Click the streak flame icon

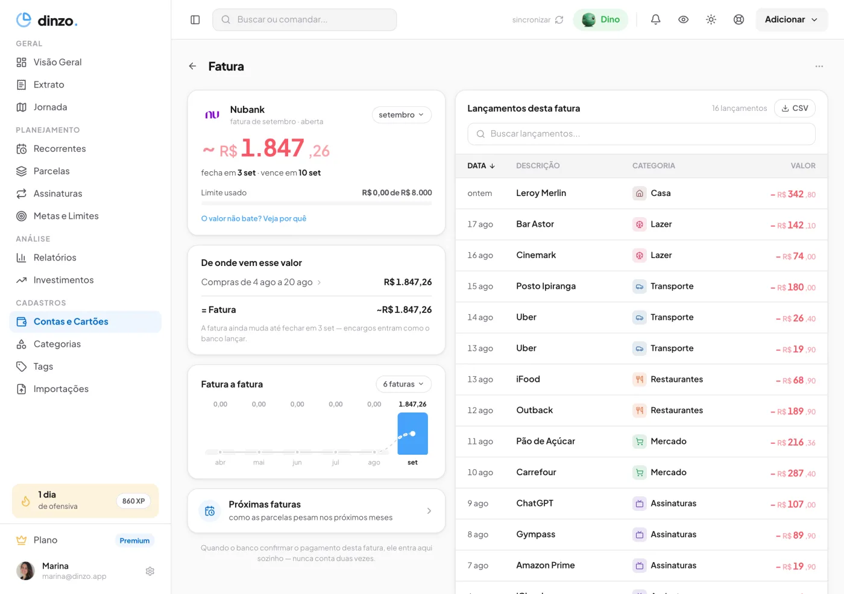tap(26, 501)
